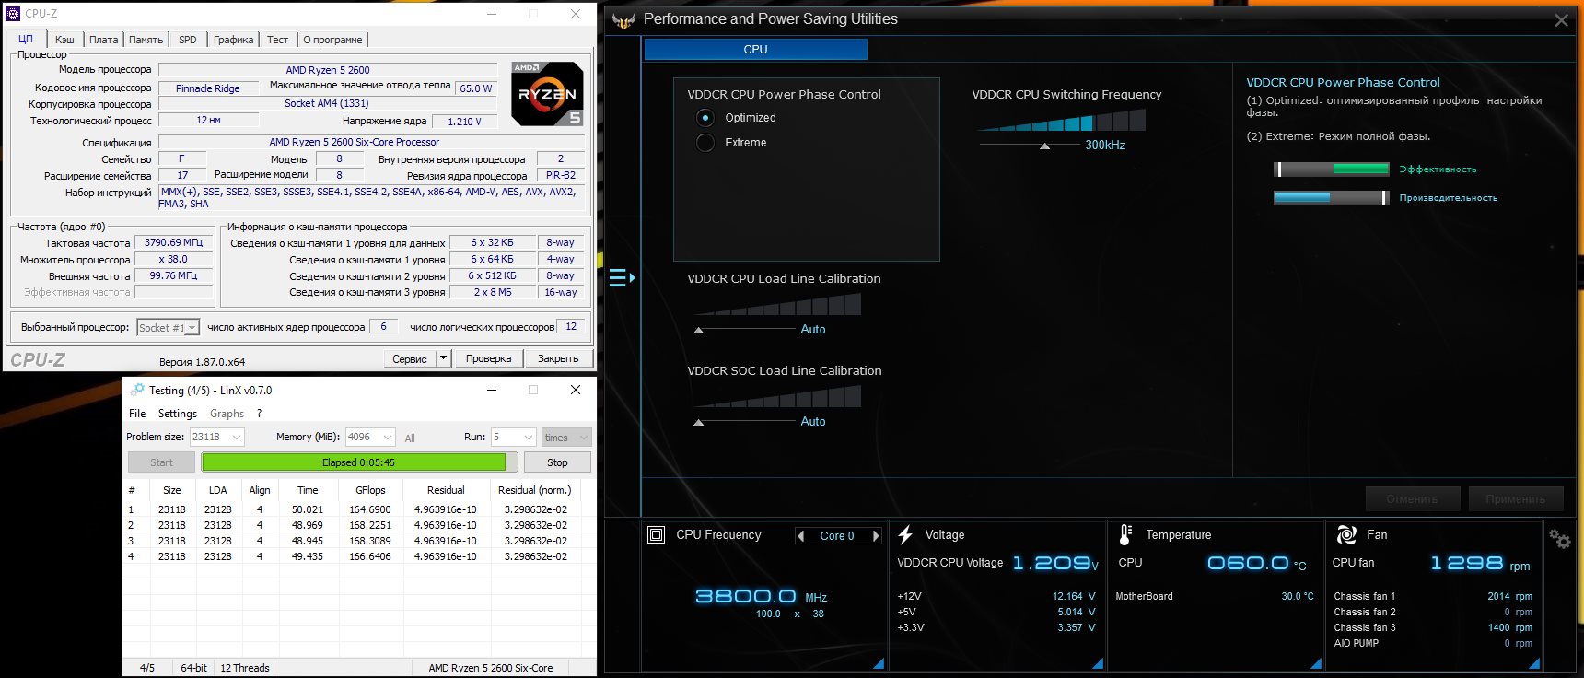Open the Сервис dropdown arrow in CPU-Z

(x=444, y=358)
